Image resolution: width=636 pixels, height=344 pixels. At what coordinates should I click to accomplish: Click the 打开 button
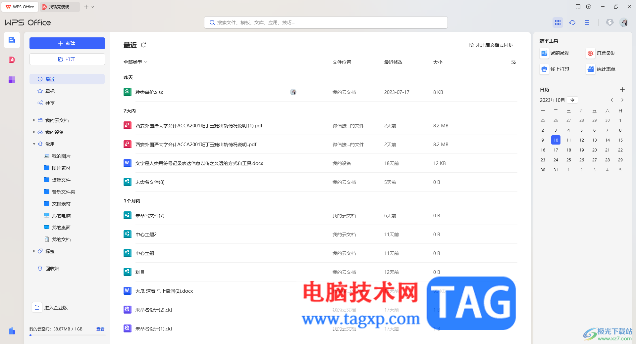67,59
